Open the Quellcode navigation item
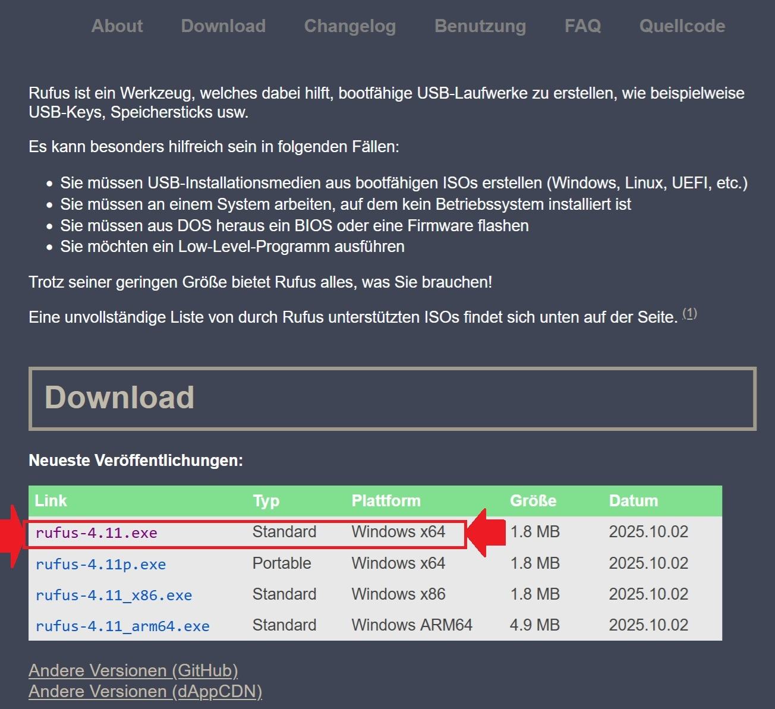 point(682,26)
